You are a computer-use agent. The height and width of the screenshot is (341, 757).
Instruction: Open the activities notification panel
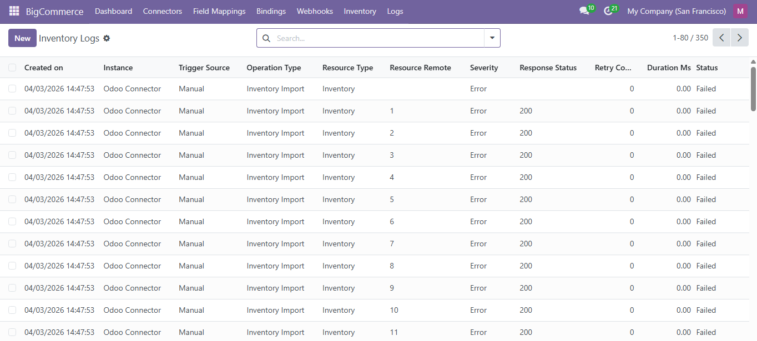pyautogui.click(x=608, y=10)
